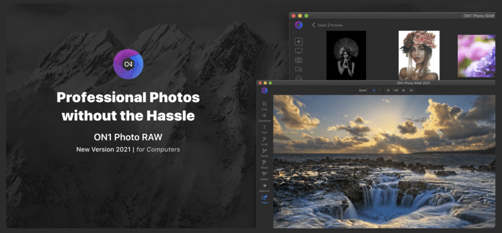The width and height of the screenshot is (502, 233).
Task: Click ON1 logo in the browse window
Action: pos(299,25)
